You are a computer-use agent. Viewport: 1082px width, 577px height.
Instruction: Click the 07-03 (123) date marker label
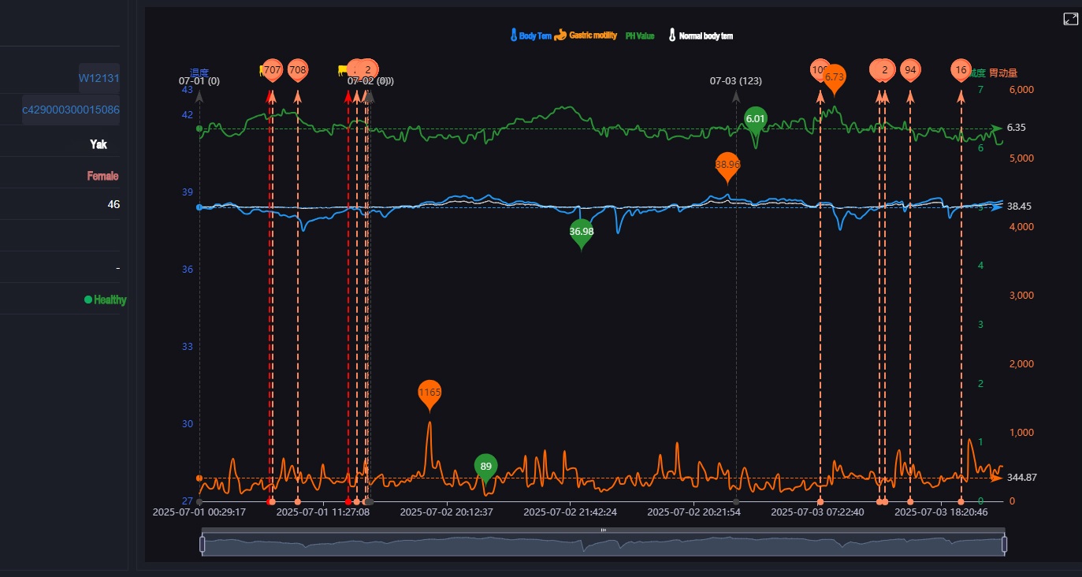[x=735, y=81]
